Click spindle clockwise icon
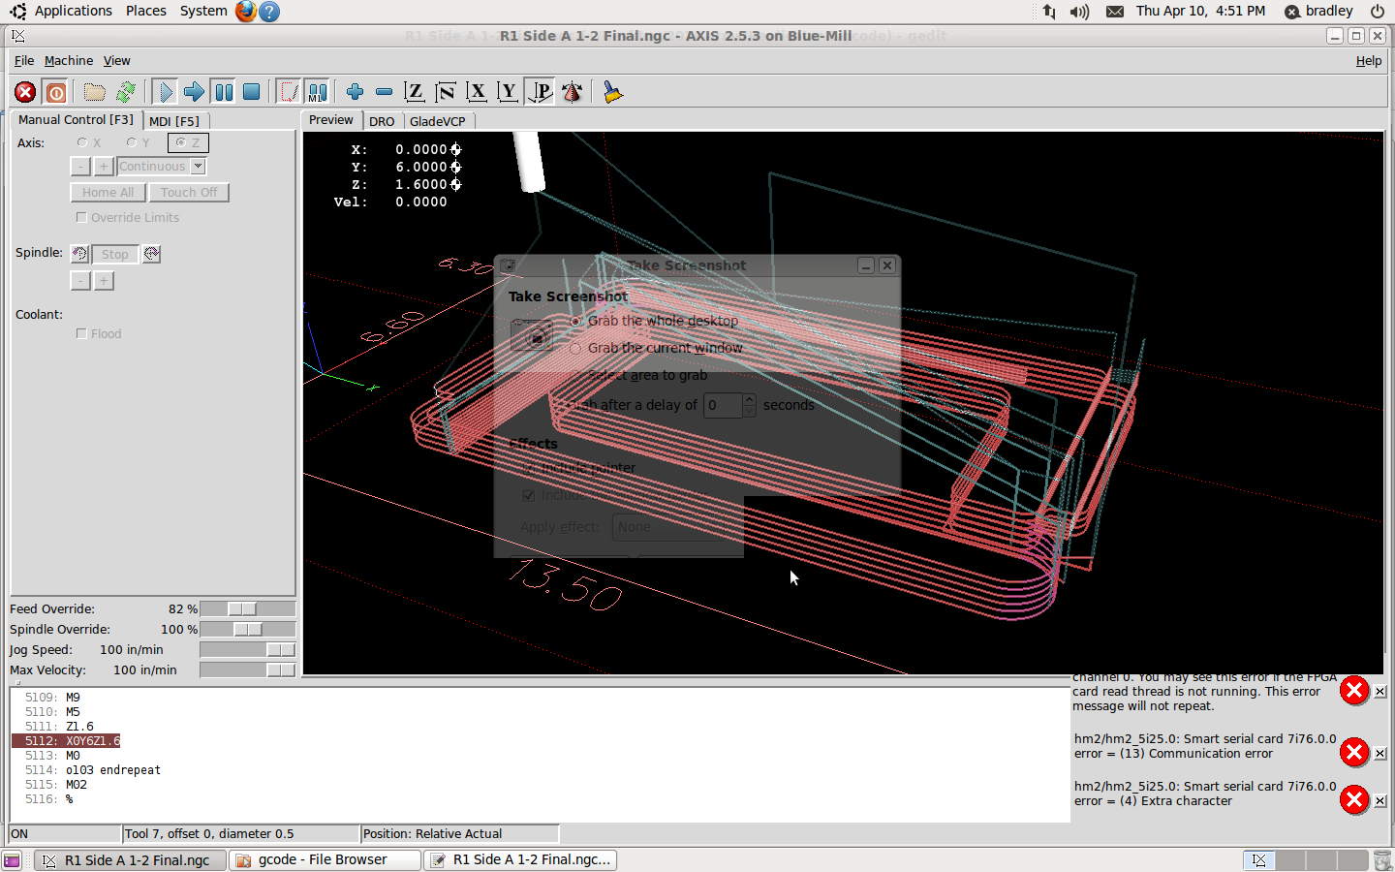Viewport: 1395px width, 872px height. click(151, 254)
